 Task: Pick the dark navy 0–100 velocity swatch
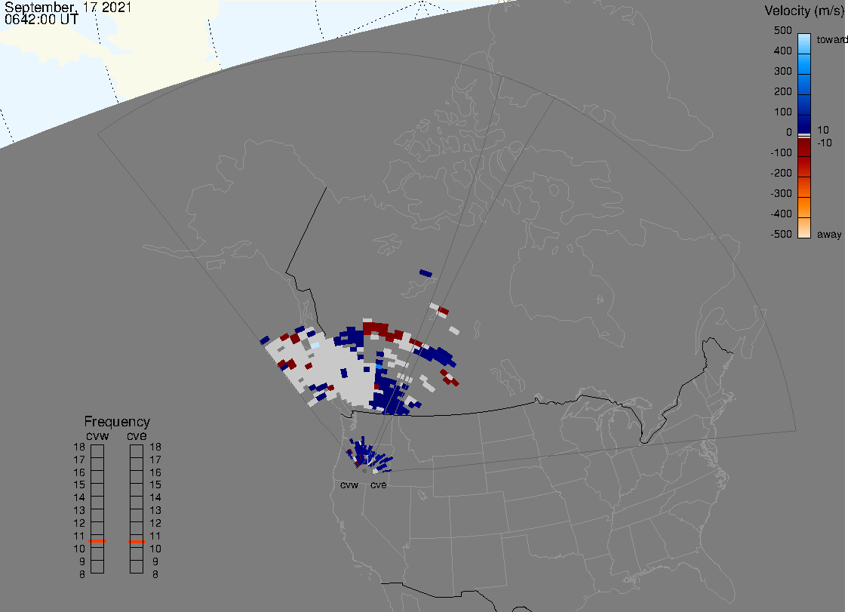click(803, 124)
